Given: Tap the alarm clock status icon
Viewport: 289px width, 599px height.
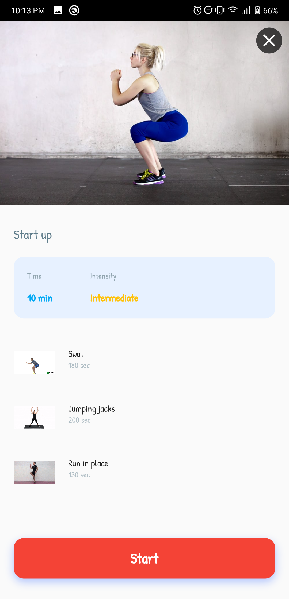Looking at the screenshot, I should point(197,10).
